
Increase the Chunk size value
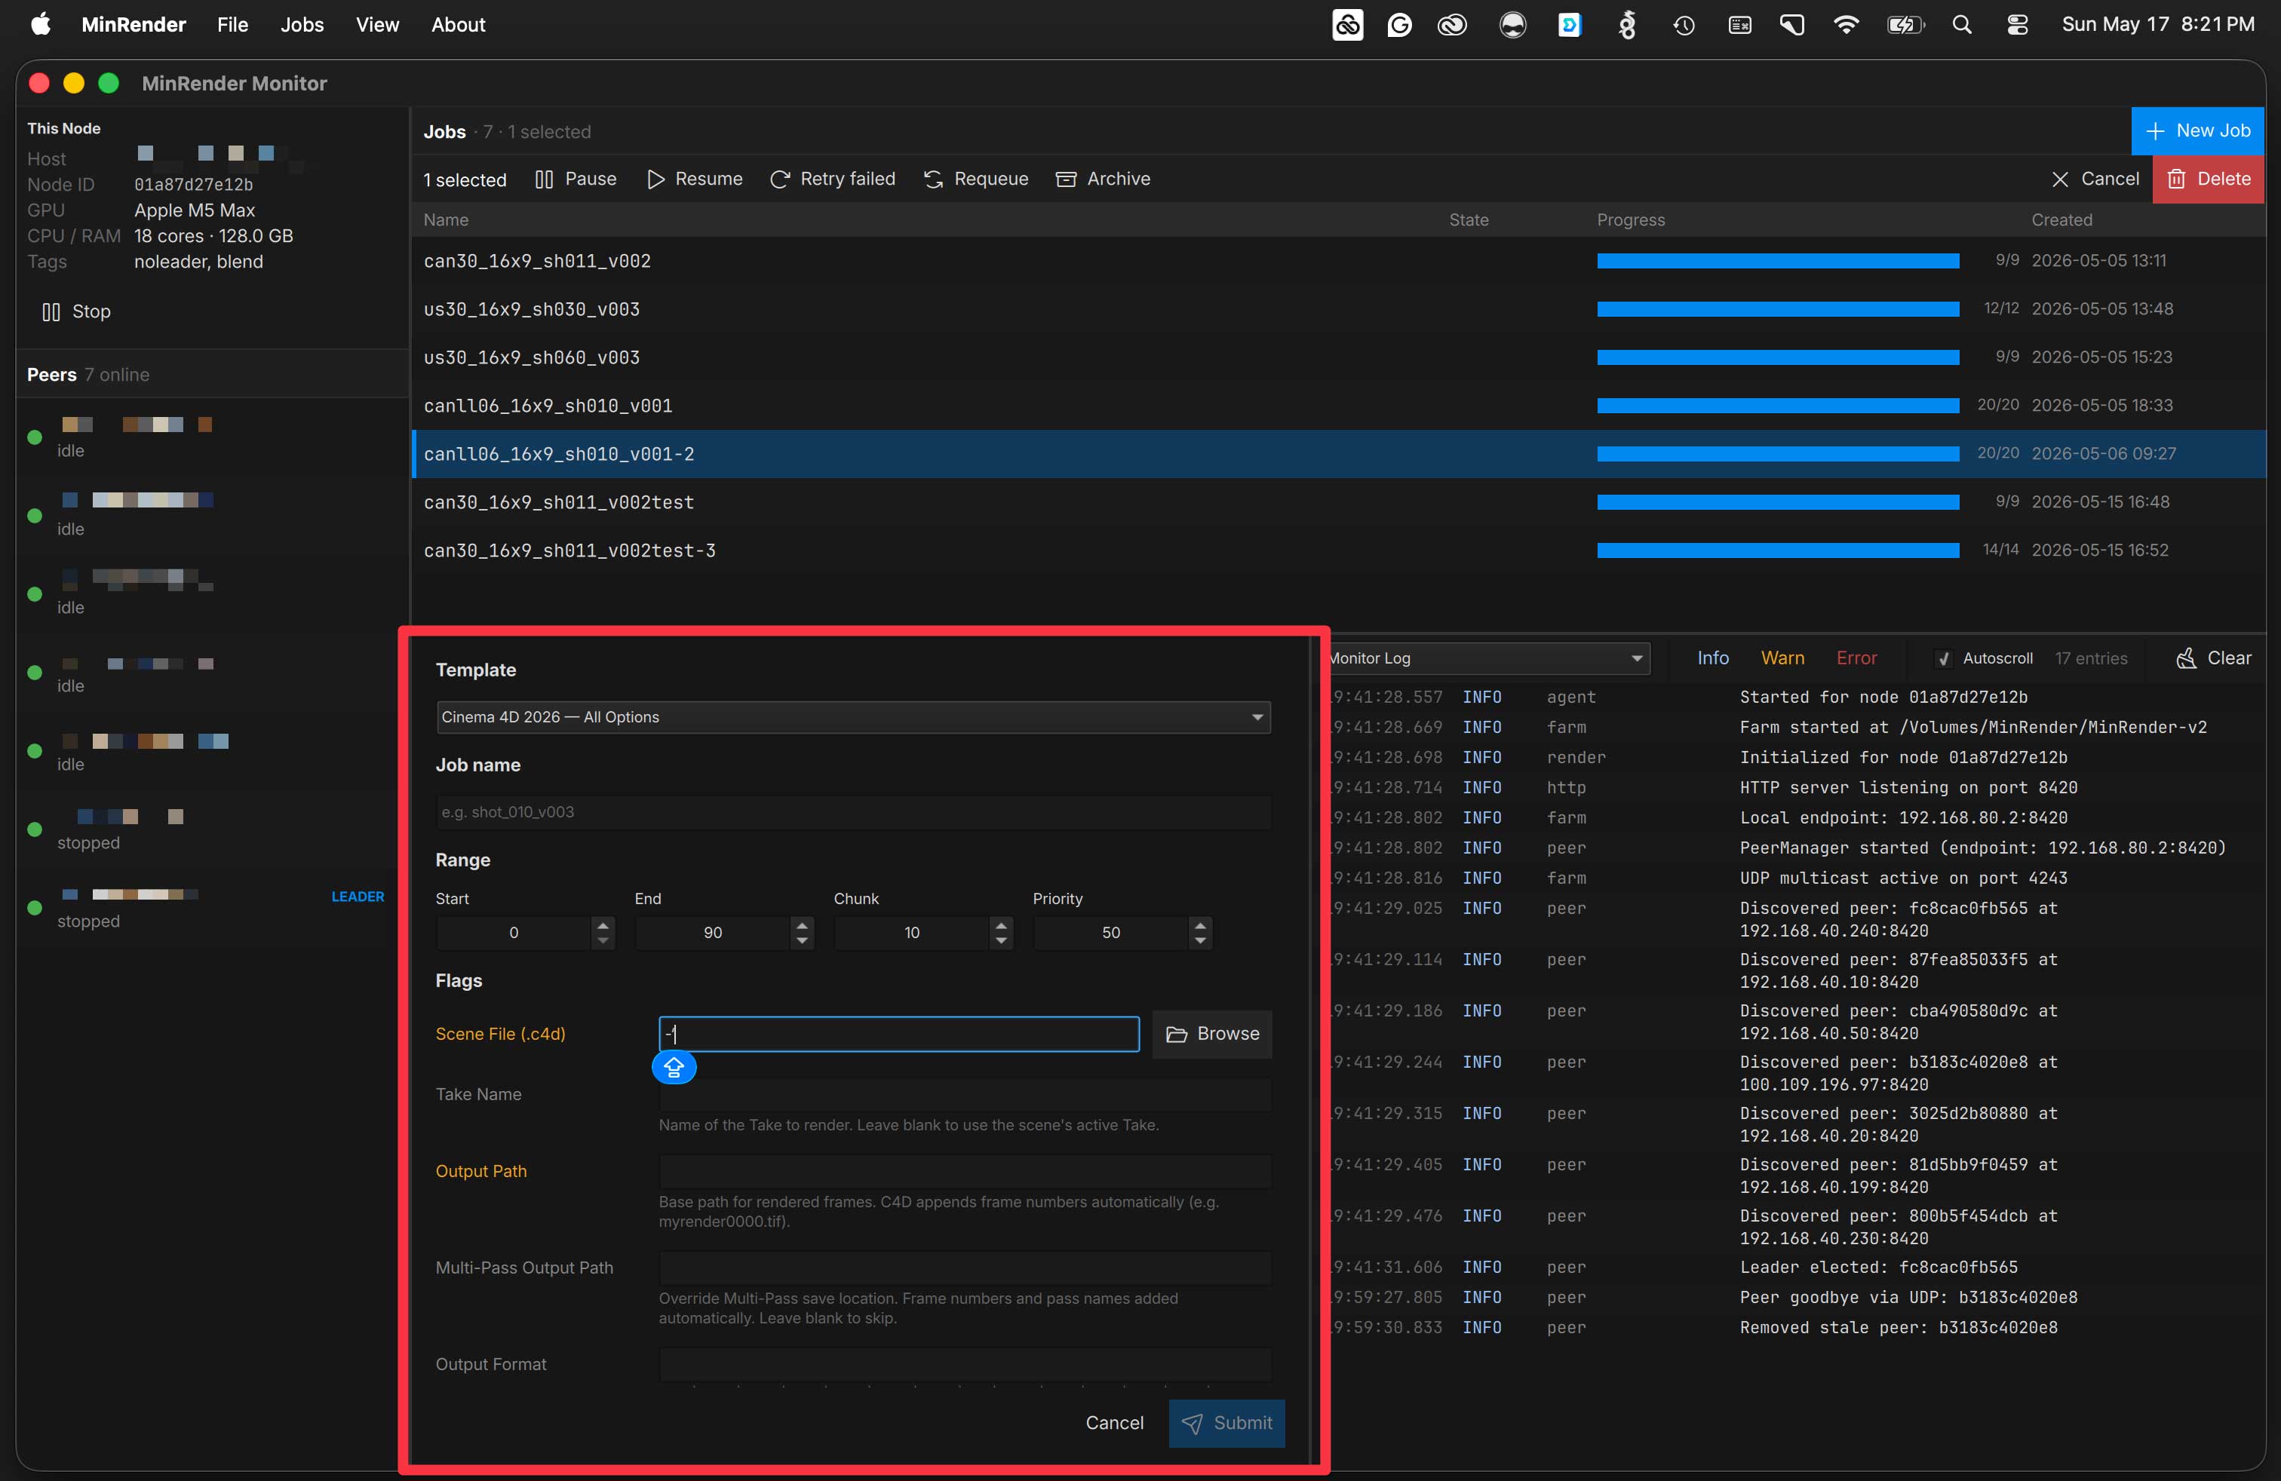coord(1002,924)
